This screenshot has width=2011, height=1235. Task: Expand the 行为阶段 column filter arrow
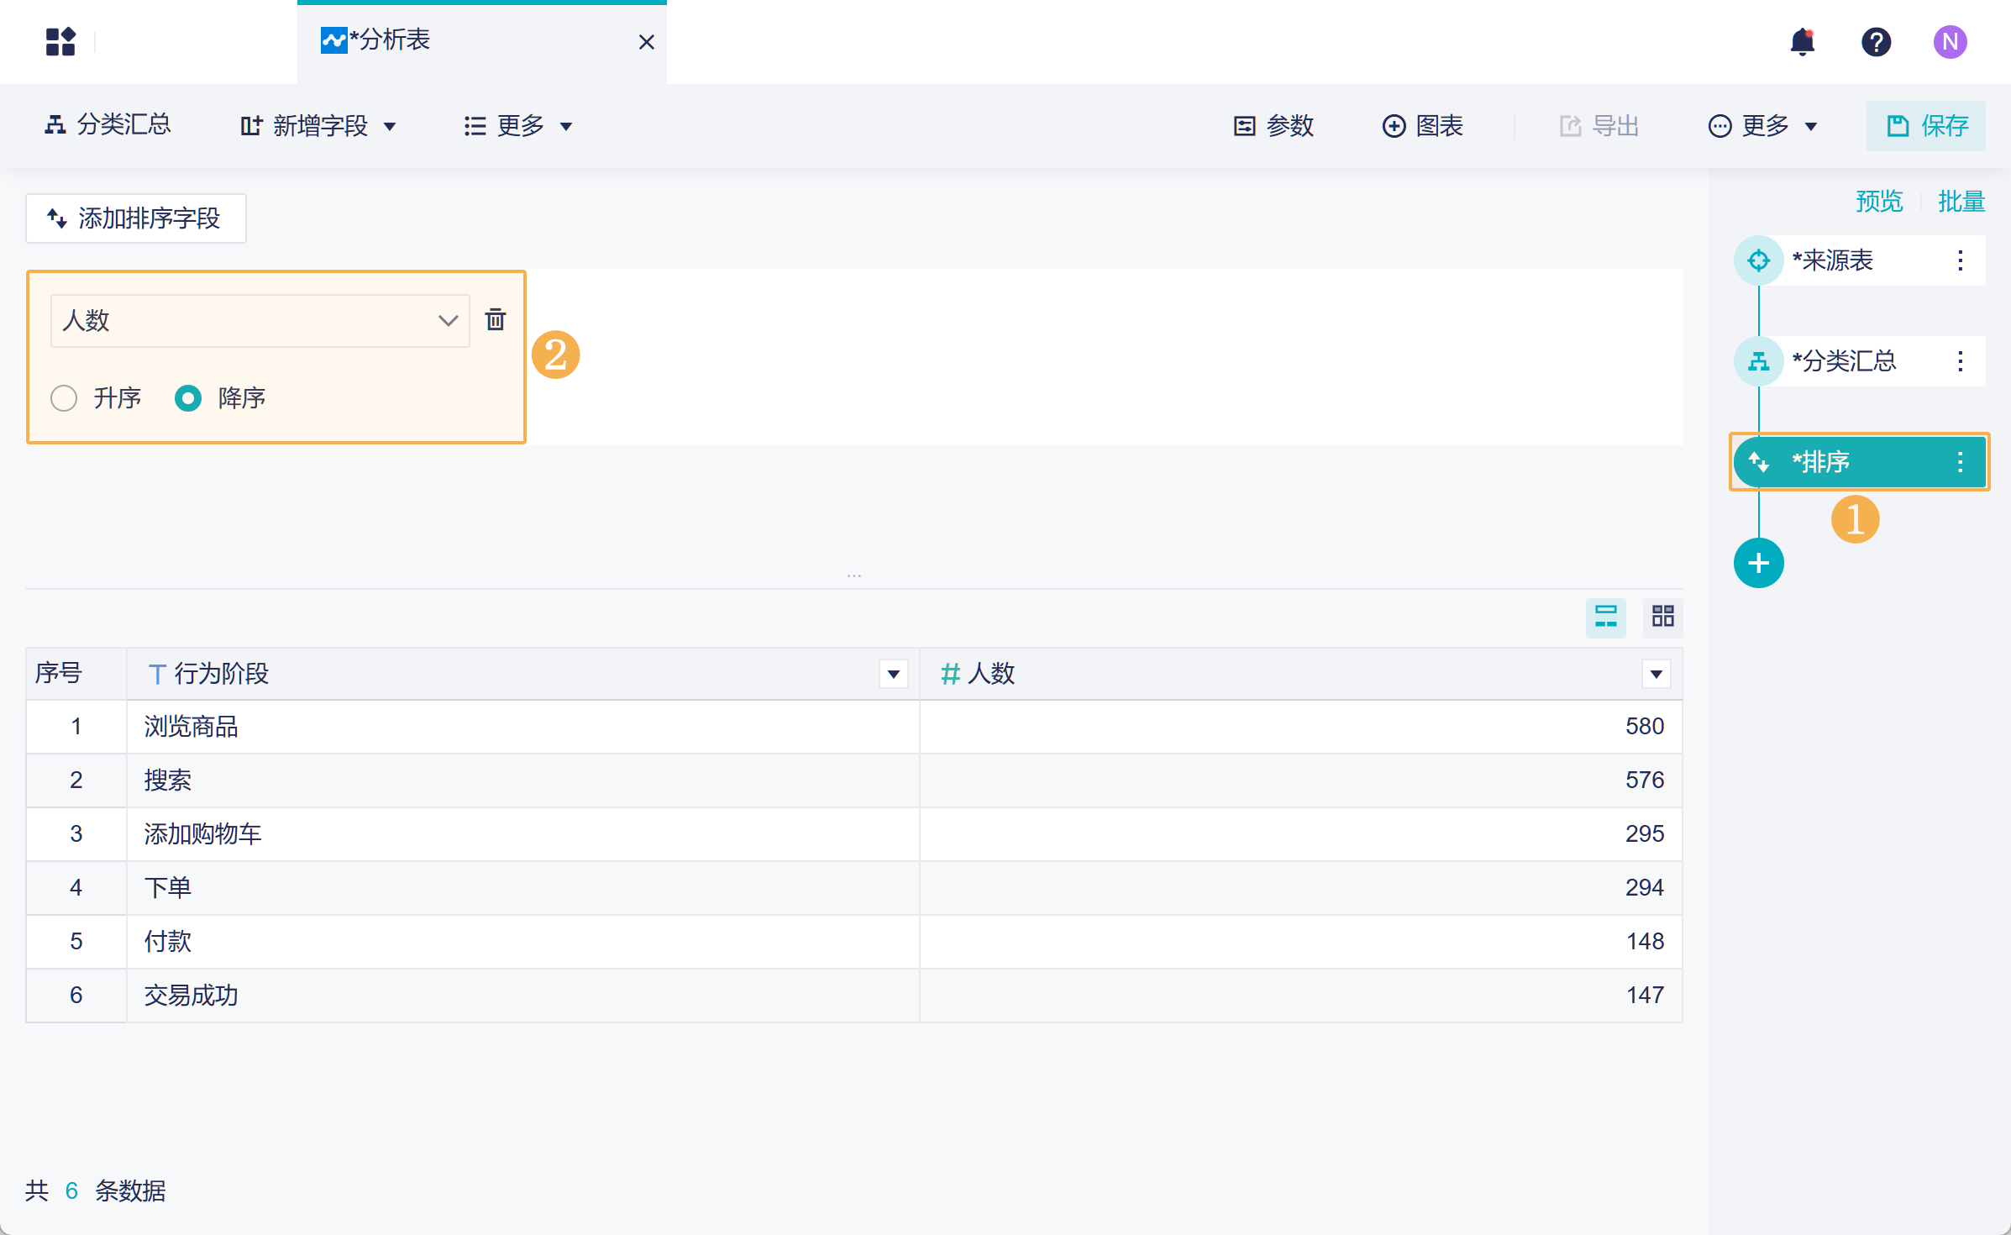click(x=894, y=674)
